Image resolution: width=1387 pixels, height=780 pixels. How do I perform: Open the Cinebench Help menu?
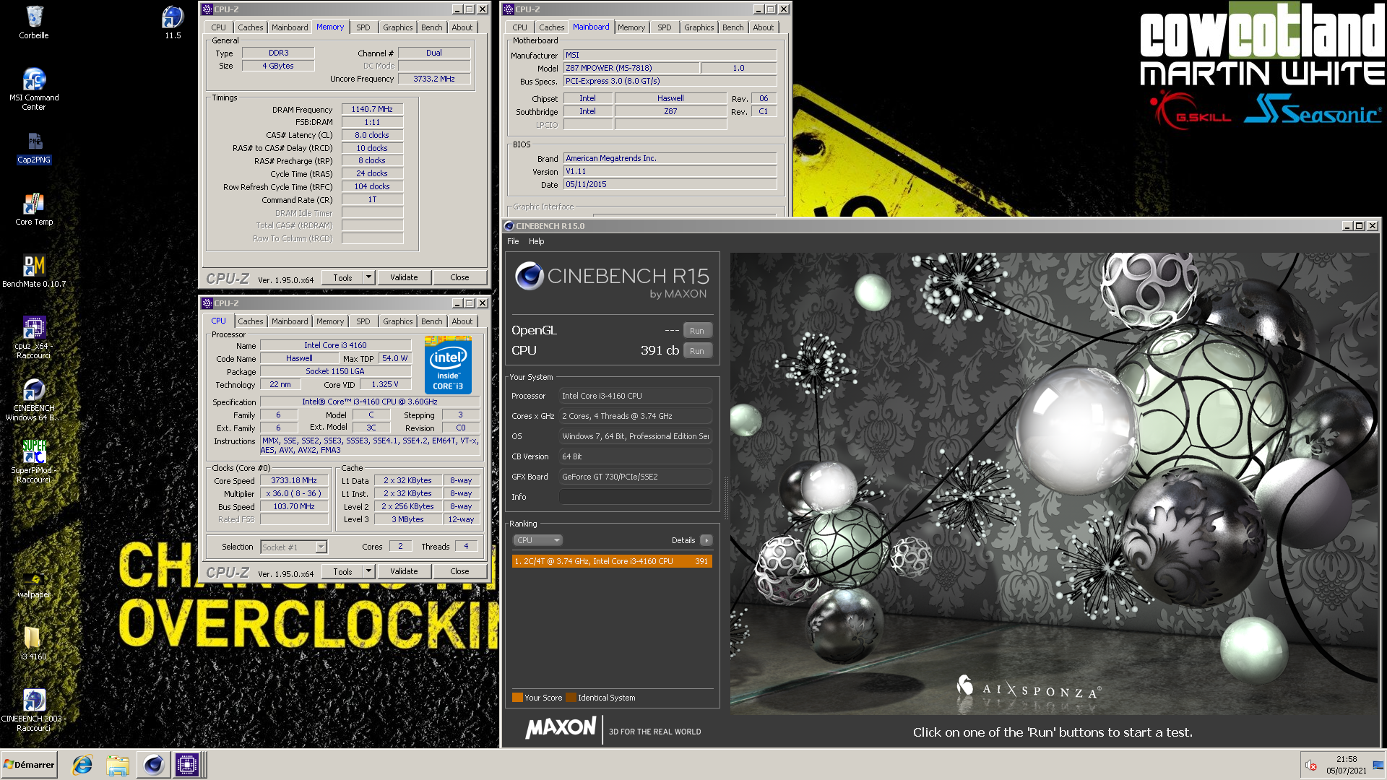[x=537, y=241]
